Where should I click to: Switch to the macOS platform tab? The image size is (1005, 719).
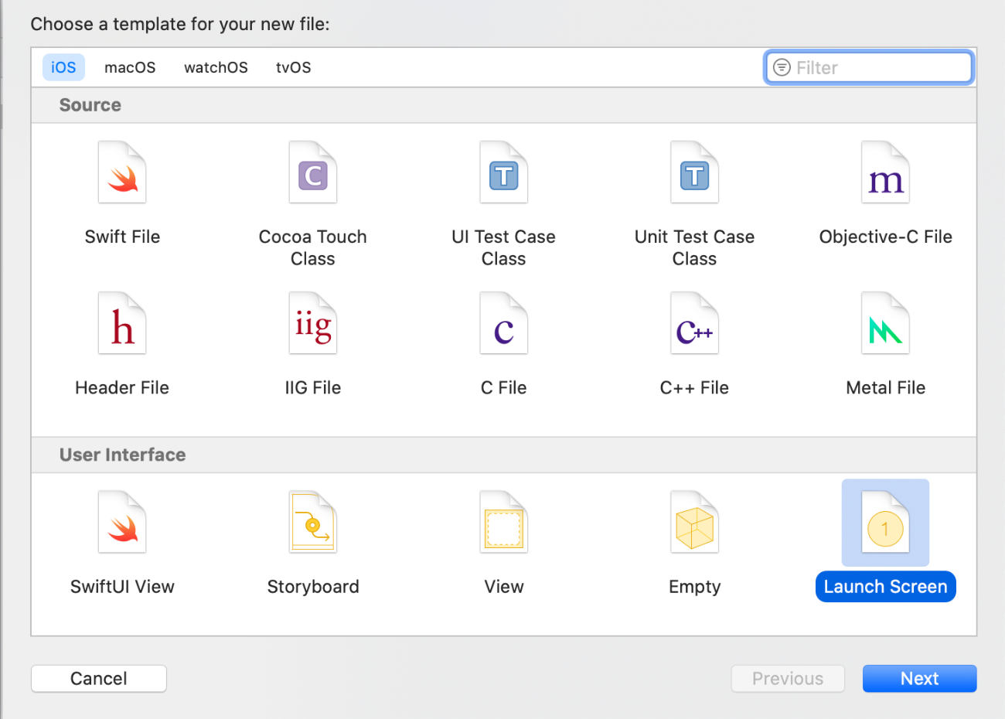(130, 67)
